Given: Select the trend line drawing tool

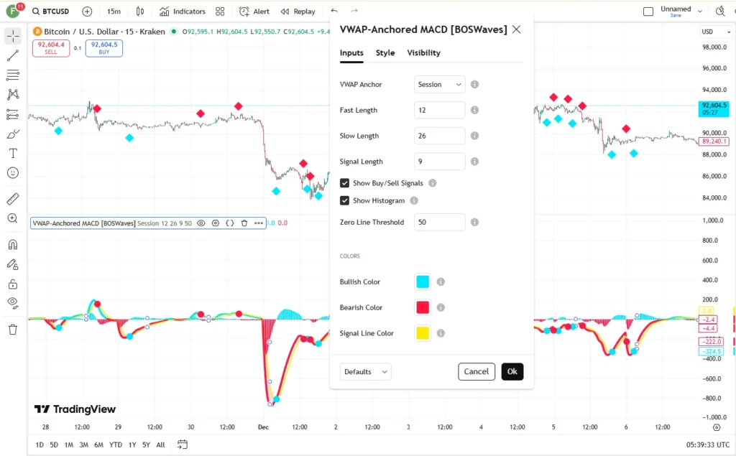Looking at the screenshot, I should (13, 55).
